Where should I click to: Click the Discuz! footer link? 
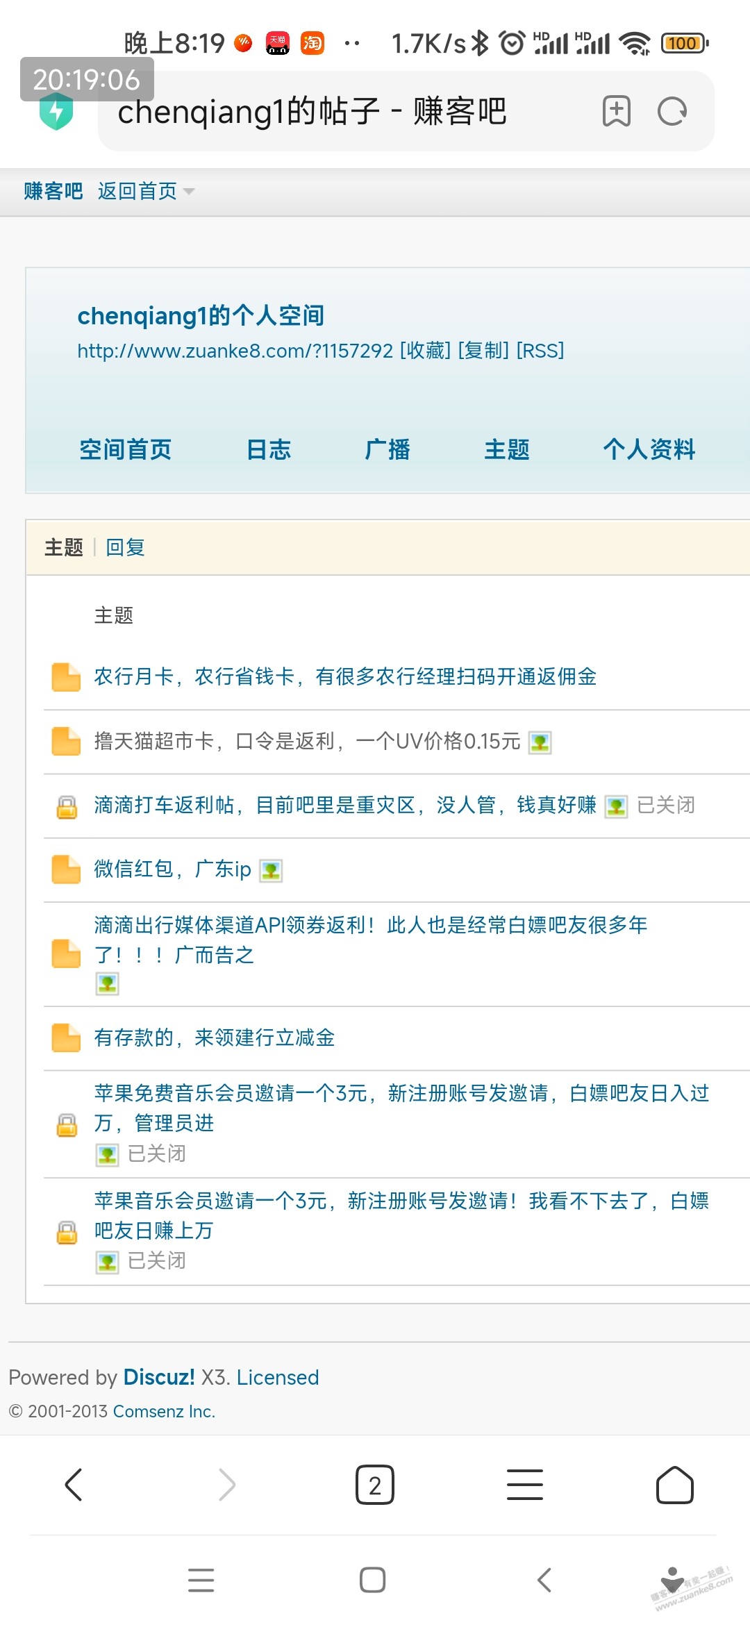click(159, 1377)
